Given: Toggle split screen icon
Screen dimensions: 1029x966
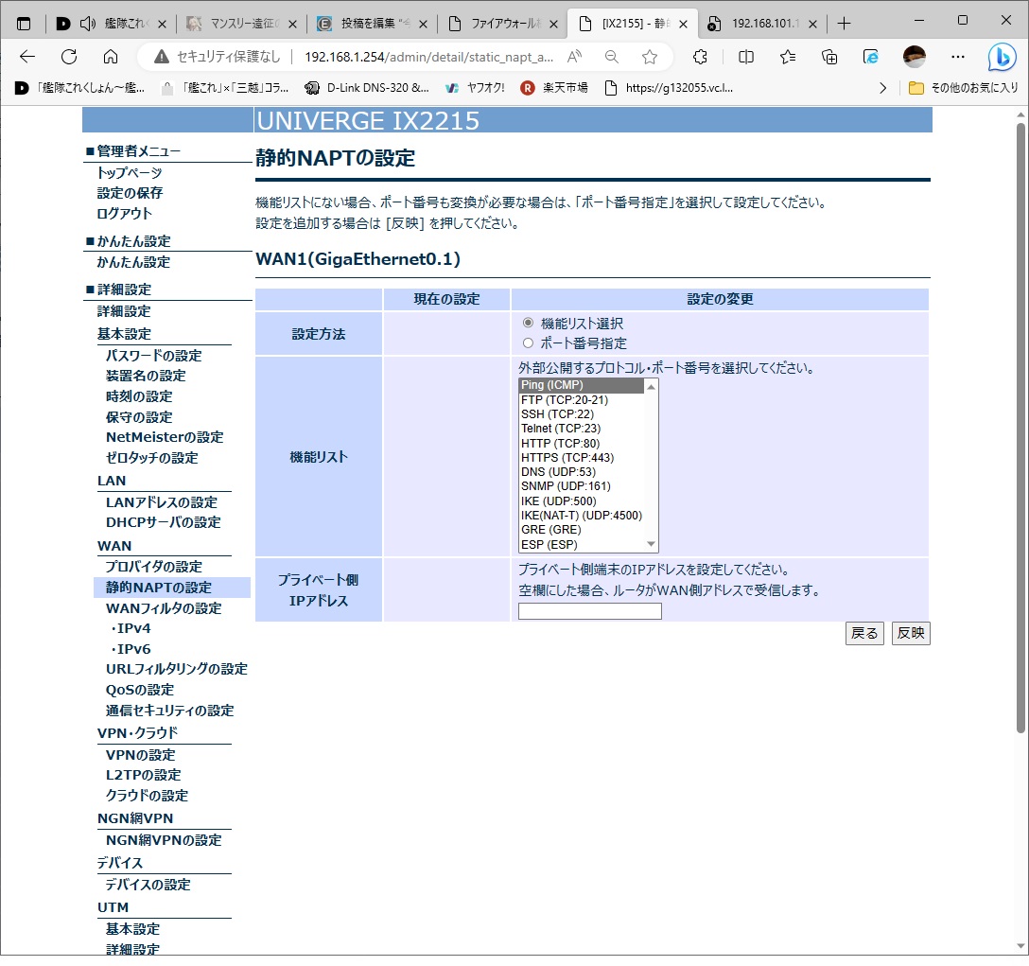Looking at the screenshot, I should (x=746, y=57).
